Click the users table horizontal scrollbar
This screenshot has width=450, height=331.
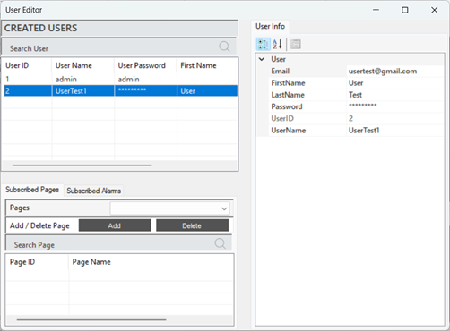click(82, 165)
